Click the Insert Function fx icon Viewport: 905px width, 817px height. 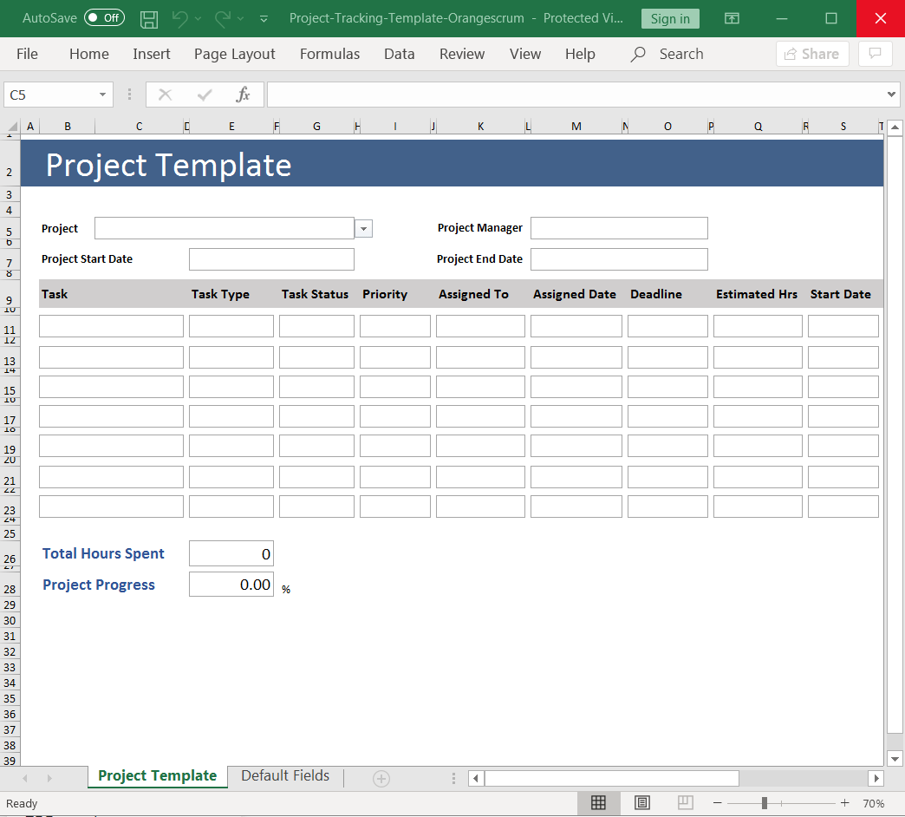click(x=244, y=95)
